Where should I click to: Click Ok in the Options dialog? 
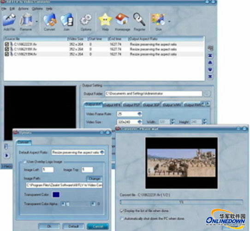pyautogui.click(x=49, y=226)
